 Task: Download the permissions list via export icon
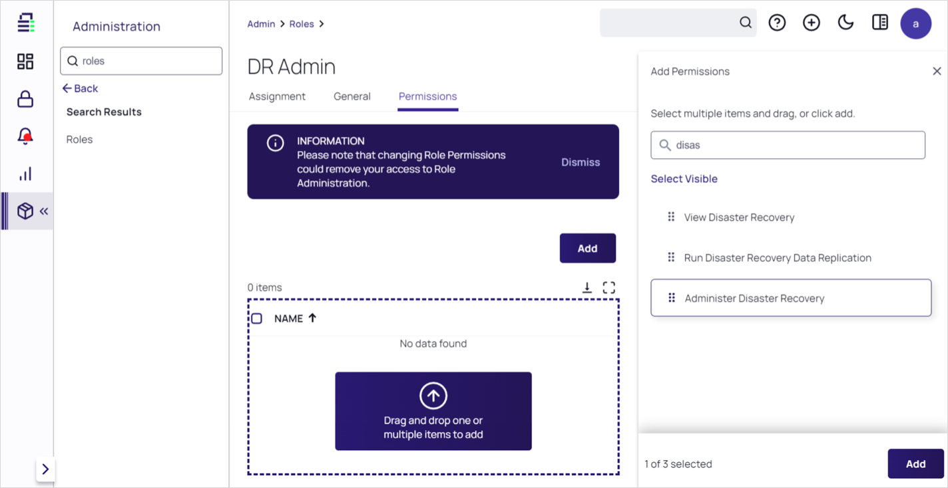[x=587, y=287]
